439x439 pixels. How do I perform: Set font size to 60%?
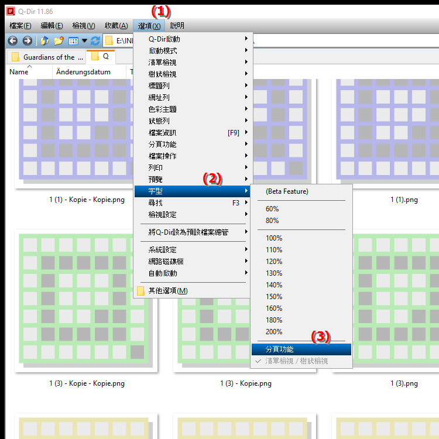[301, 209]
